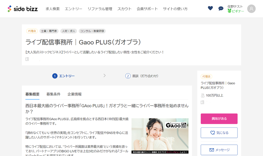Click the subtitle 【大人気のストックビジネス】
This screenshot has height=156, width=263.
(x=94, y=52)
